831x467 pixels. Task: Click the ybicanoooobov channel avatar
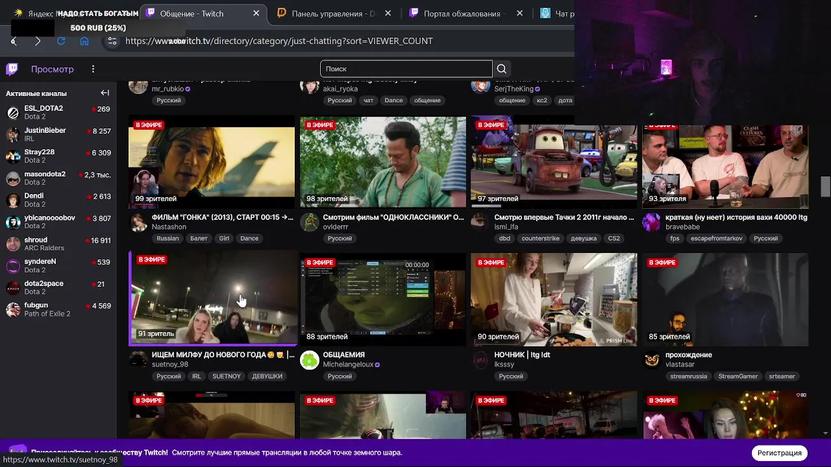[13, 222]
